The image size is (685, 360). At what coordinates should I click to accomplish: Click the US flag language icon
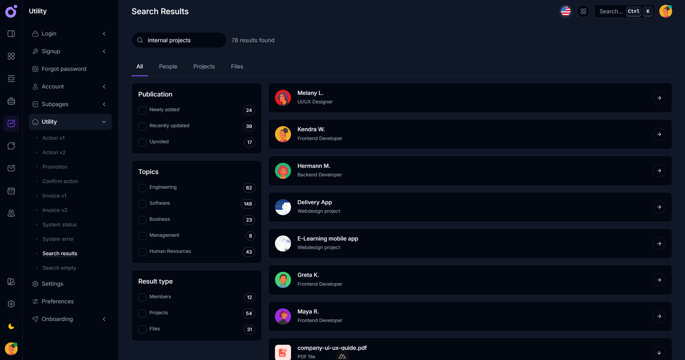pos(565,11)
